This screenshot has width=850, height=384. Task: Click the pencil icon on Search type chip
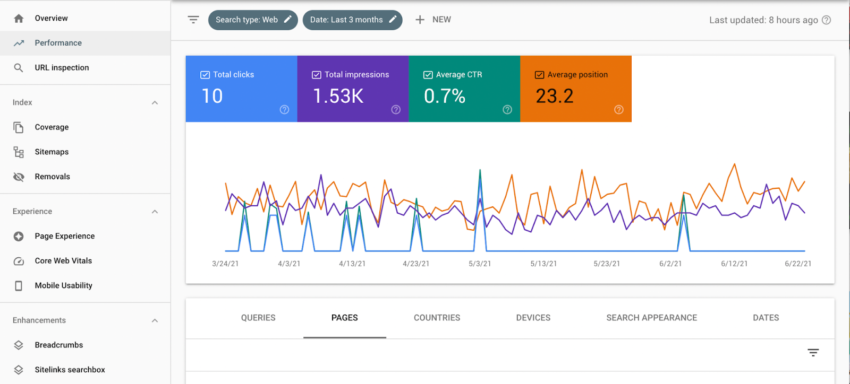[288, 19]
